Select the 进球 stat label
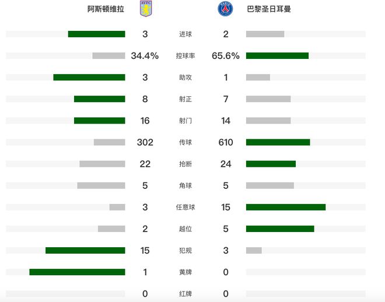 click(185, 34)
